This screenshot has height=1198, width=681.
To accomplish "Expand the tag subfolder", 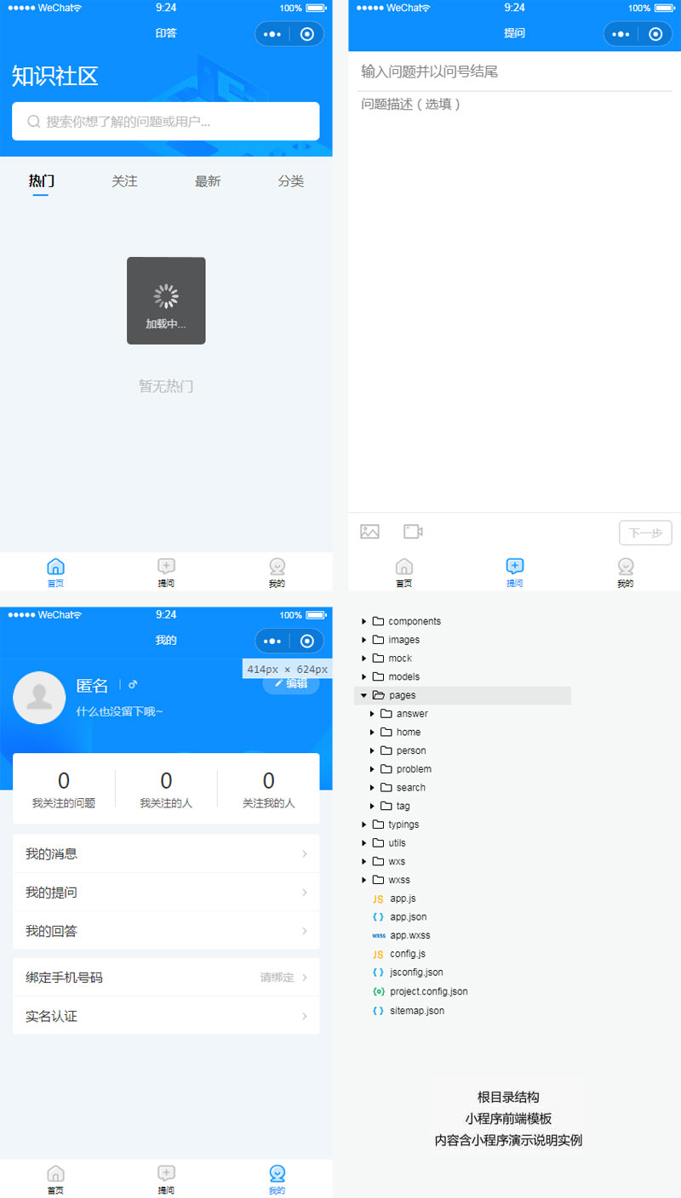I will [x=372, y=806].
